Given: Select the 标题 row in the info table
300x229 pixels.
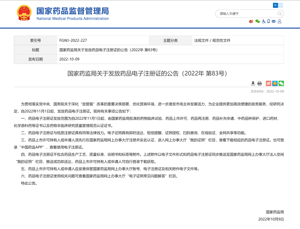Looking at the screenshot, I should coord(35,50).
